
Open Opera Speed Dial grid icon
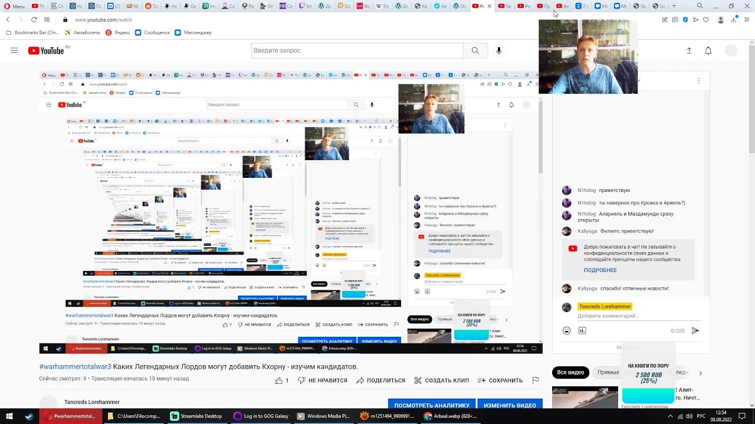pos(47,19)
